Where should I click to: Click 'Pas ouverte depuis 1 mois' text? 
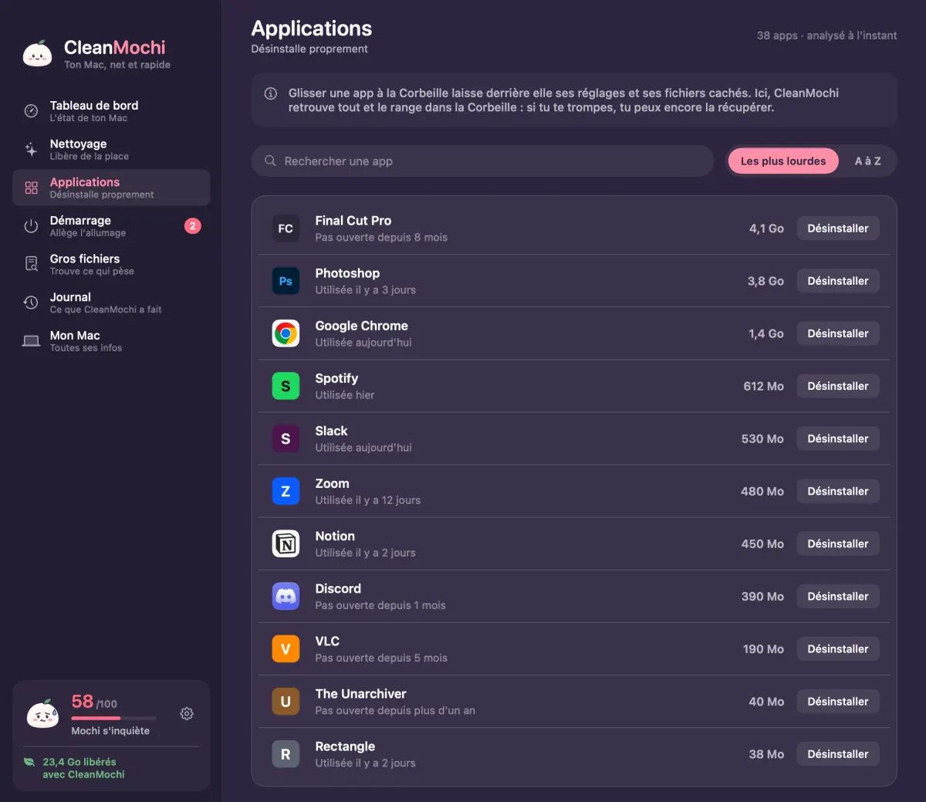click(x=380, y=605)
